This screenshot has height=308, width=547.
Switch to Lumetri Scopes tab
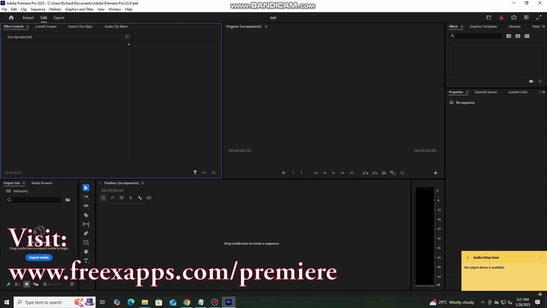46,27
